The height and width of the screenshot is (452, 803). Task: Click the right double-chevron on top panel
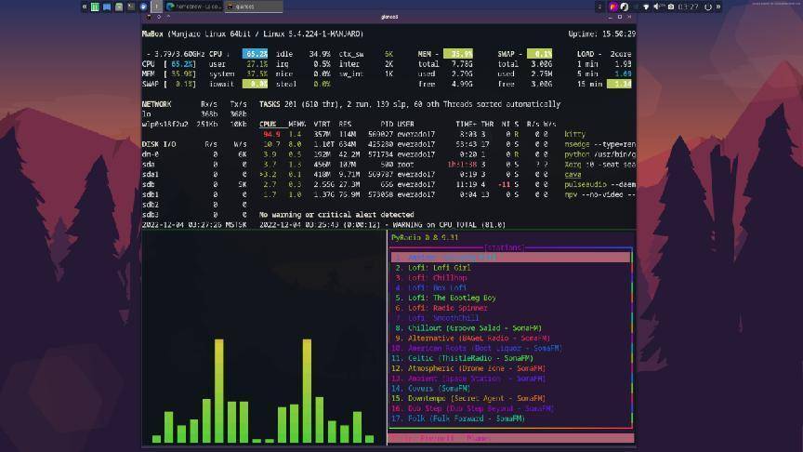point(718,7)
